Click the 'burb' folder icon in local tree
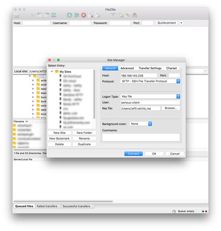Image resolution: width=221 pixels, height=231 pixels. pyautogui.click(x=38, y=101)
